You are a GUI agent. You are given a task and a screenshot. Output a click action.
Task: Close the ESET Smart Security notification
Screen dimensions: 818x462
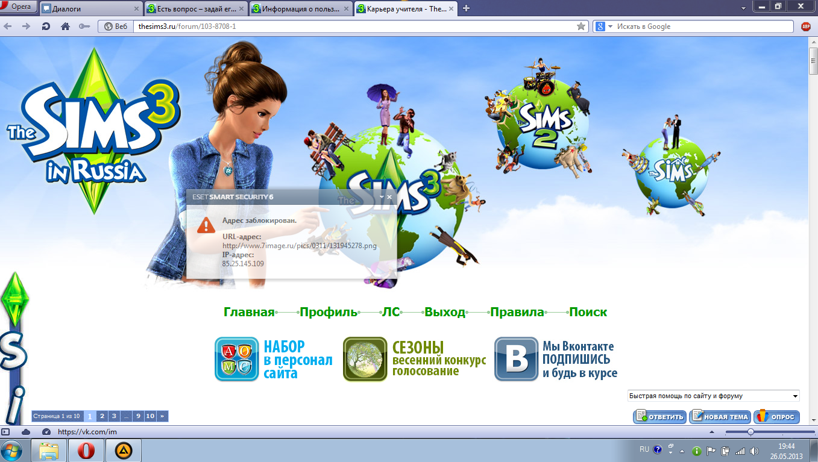click(x=389, y=197)
